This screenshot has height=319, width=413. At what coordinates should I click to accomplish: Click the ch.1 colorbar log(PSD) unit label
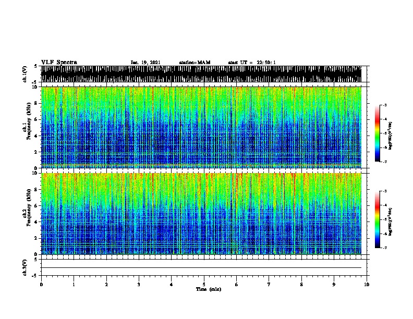(390, 136)
